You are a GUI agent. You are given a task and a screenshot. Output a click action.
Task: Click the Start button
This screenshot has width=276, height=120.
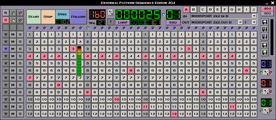pos(34,17)
